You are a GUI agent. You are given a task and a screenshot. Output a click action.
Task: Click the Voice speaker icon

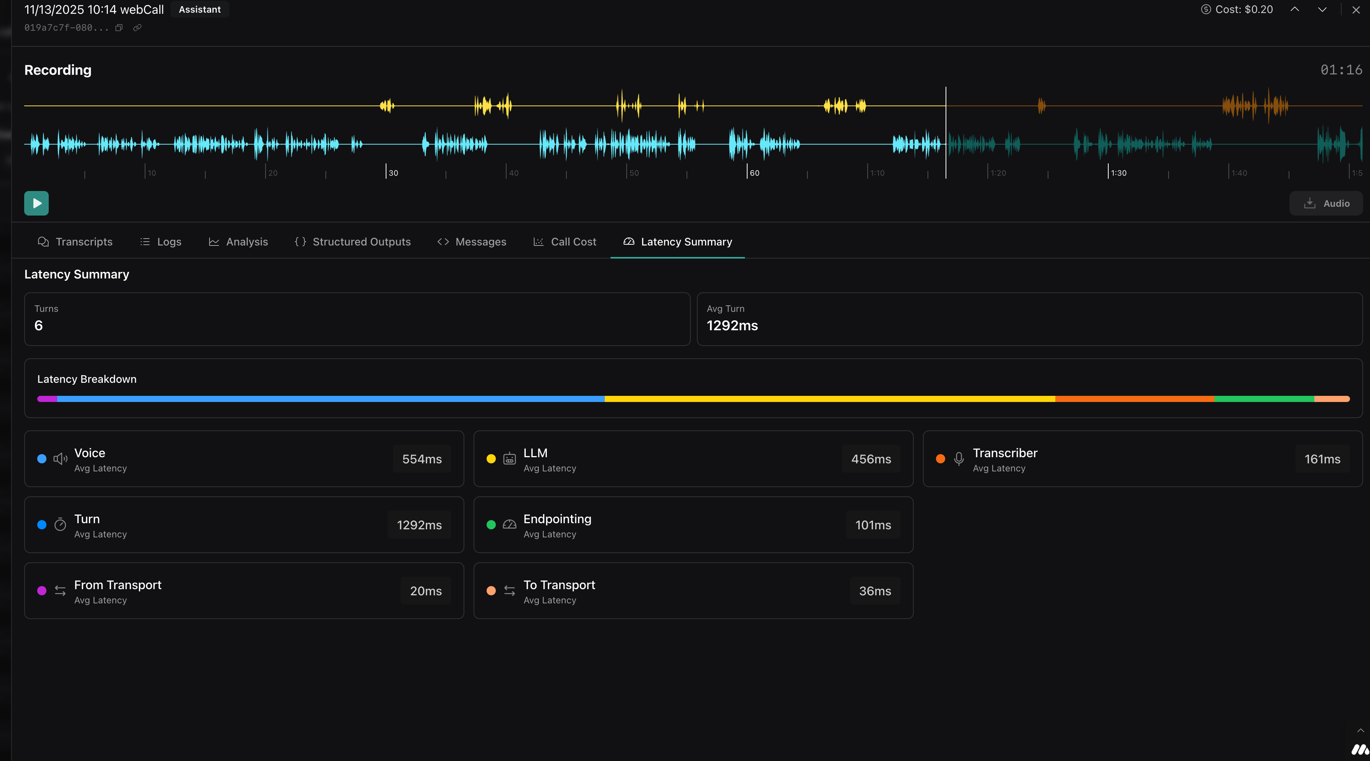[60, 459]
